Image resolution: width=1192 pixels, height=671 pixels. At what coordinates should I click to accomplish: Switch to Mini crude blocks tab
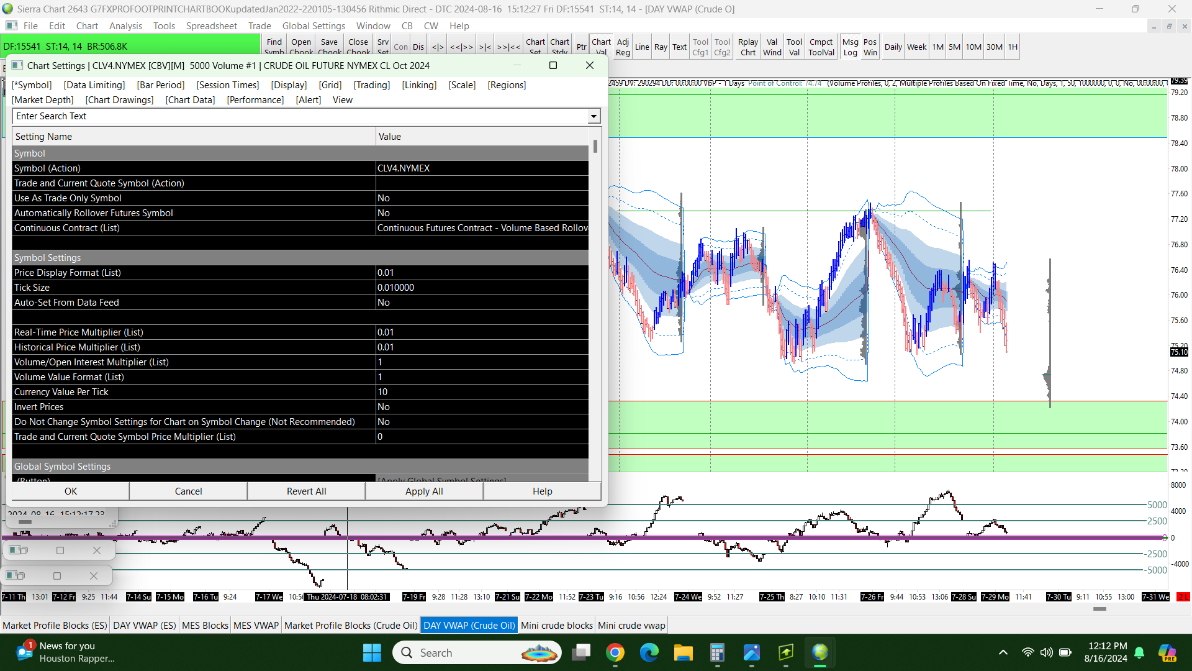click(x=556, y=626)
